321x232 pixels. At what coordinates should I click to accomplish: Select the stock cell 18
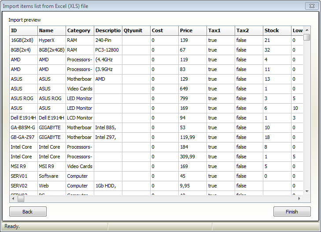point(277,137)
